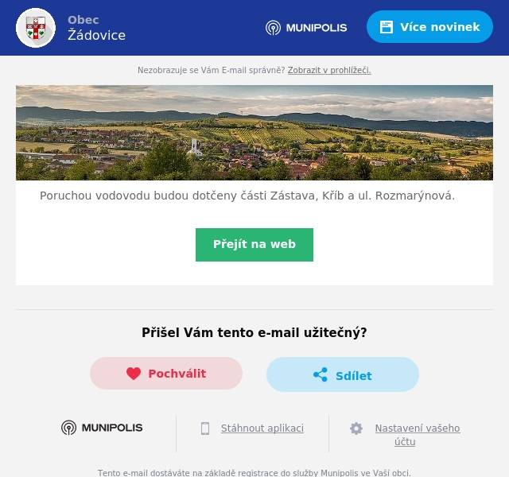Click the phone icon beside Stáhnout aplikaci
Image resolution: width=509 pixels, height=477 pixels.
point(205,429)
